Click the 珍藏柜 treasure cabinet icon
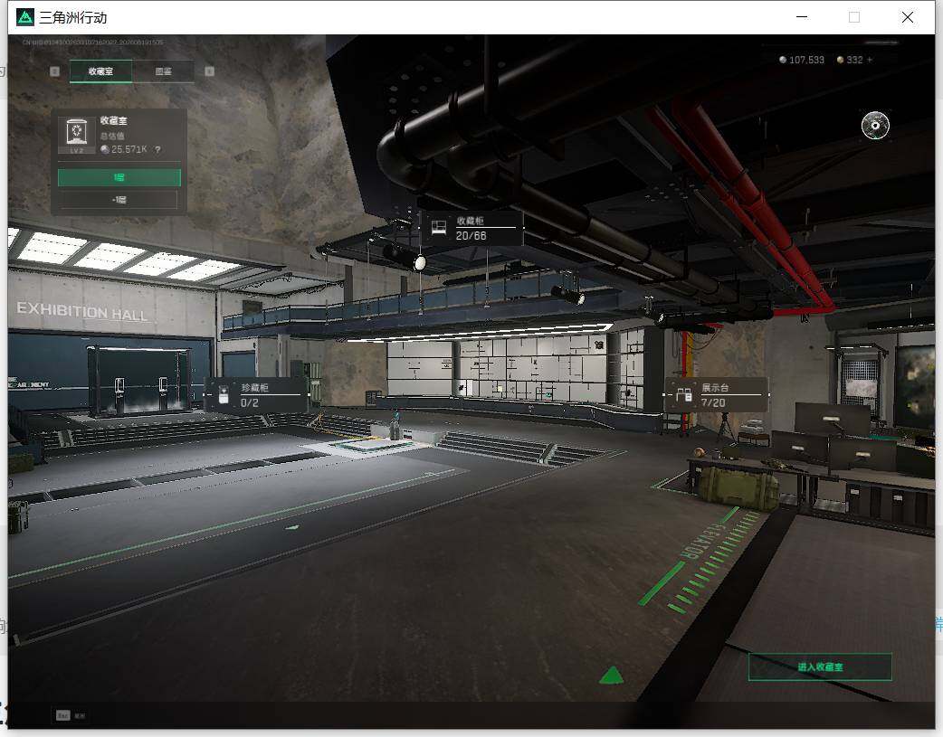The image size is (943, 737). pos(224,394)
